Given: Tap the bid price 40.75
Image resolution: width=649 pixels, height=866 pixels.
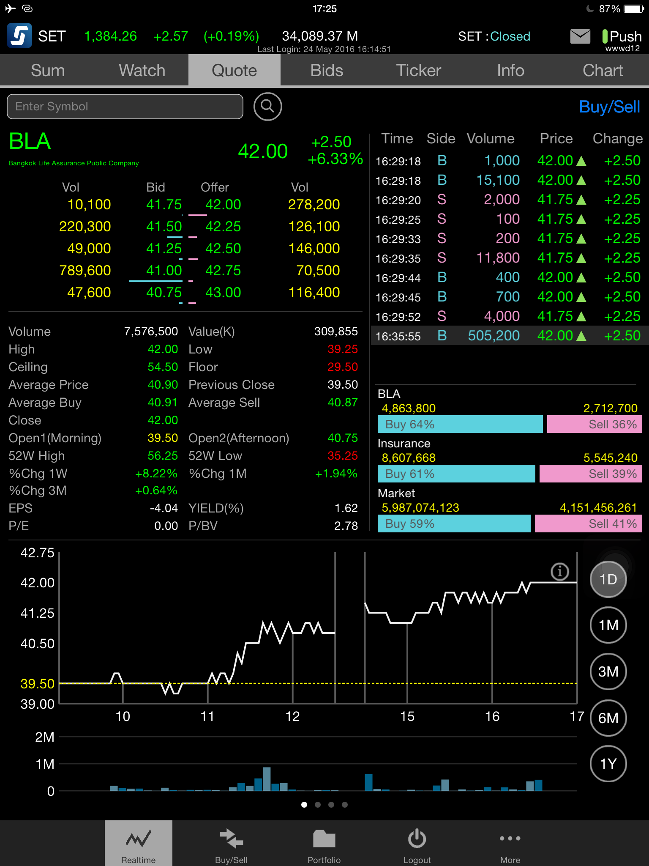Looking at the screenshot, I should tap(164, 293).
